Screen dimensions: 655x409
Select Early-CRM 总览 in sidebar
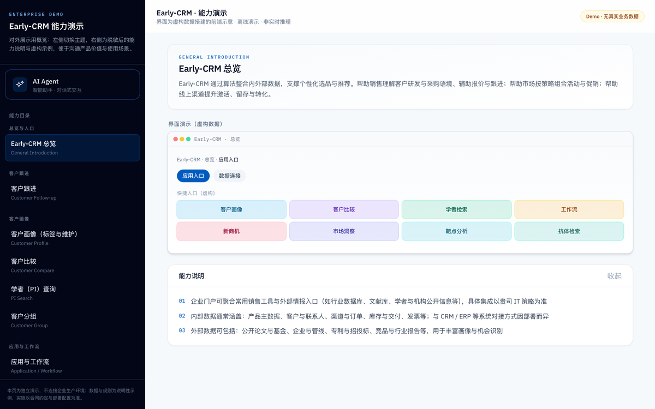[73, 148]
